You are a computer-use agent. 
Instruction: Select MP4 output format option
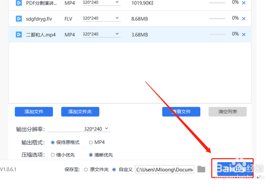[97, 142]
